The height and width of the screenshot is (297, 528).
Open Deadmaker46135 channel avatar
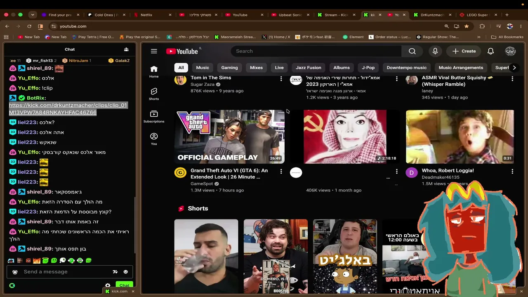412,172
